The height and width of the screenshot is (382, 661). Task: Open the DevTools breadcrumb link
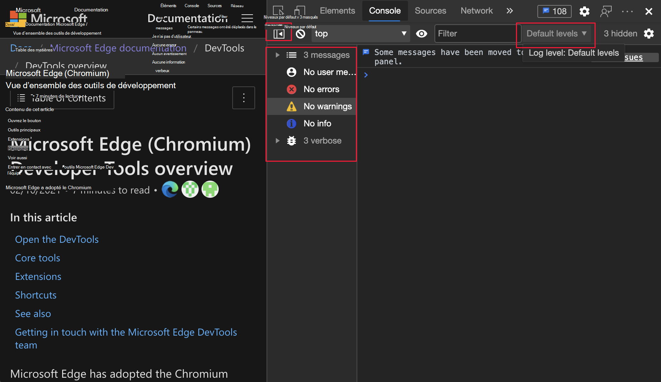pyautogui.click(x=224, y=48)
